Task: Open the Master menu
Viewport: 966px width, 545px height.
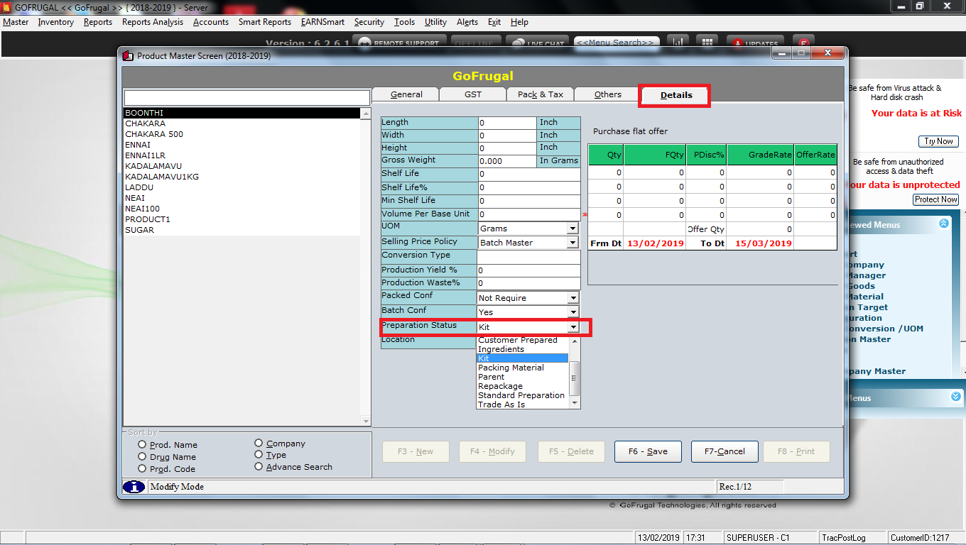Action: [x=16, y=22]
